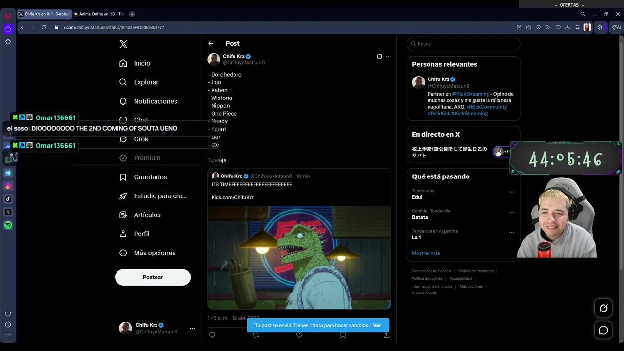Open Opera start page home icon
The width and height of the screenshot is (624, 351).
8,29
